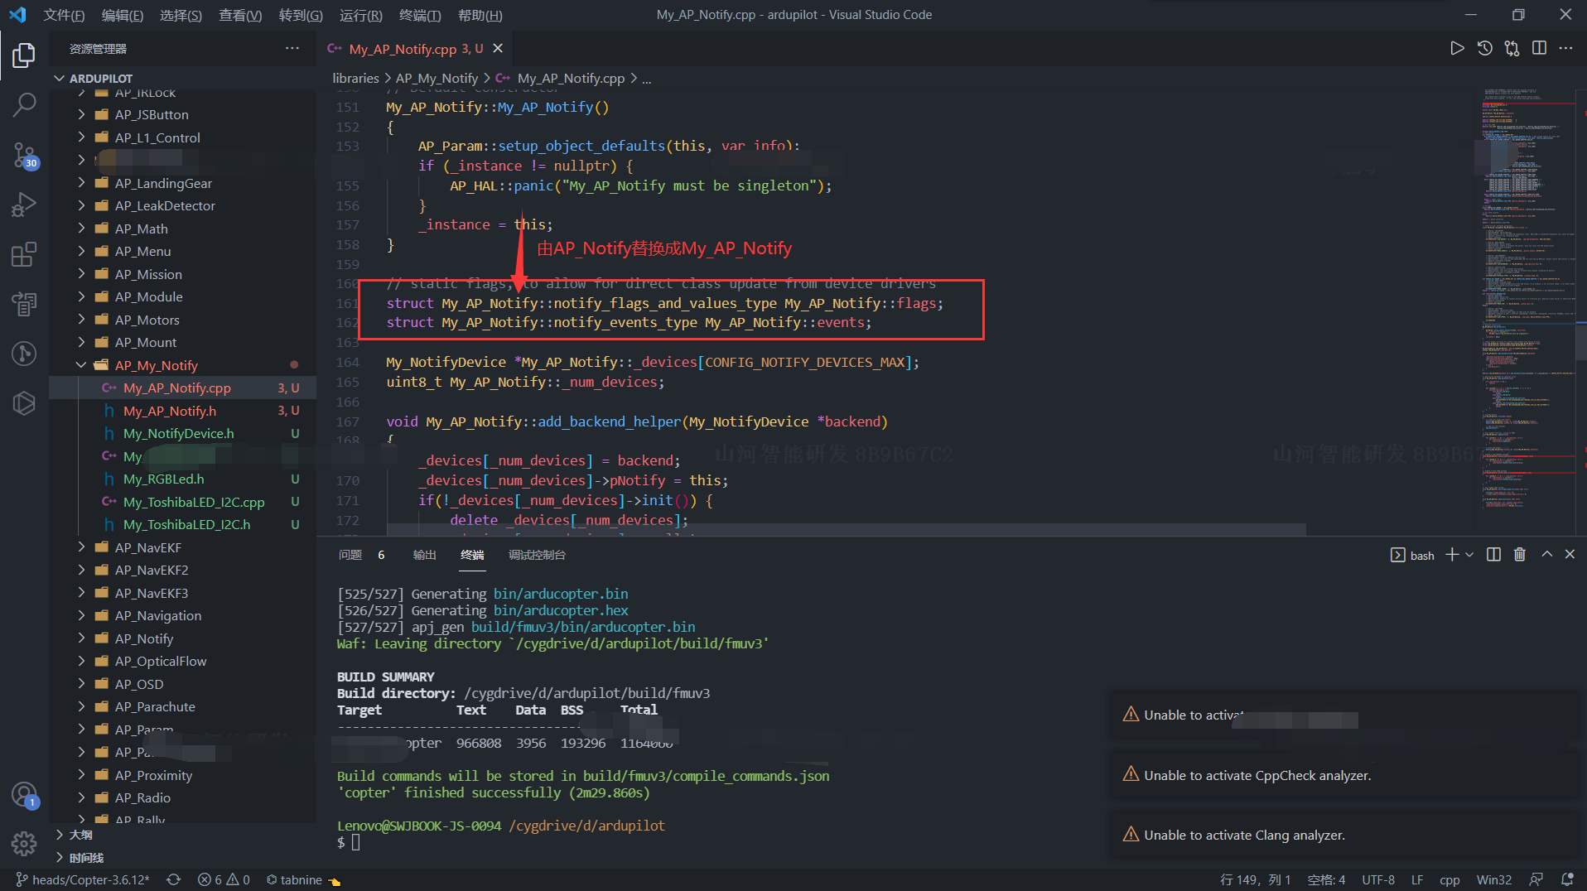The image size is (1587, 891).
Task: Expand the AP_Notify folder
Action: pyautogui.click(x=182, y=638)
